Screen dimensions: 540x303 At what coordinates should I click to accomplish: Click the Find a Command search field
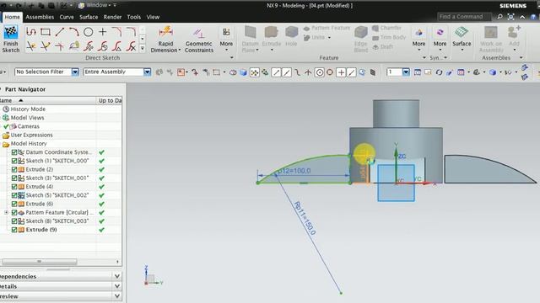coord(465,17)
